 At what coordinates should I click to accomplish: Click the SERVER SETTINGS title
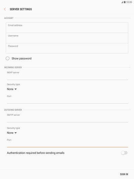[21, 9]
